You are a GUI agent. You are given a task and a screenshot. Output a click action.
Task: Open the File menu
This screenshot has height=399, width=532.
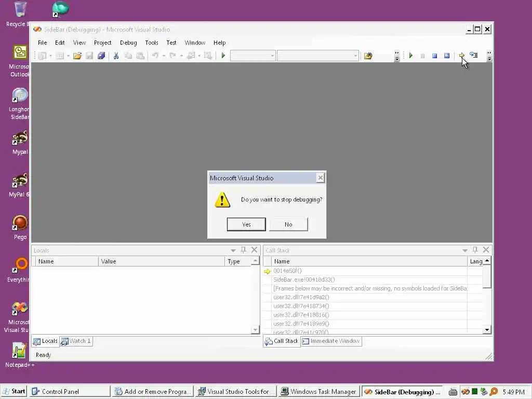43,43
